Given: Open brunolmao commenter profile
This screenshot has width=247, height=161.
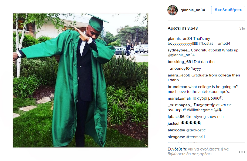Looking at the screenshot, I should [177, 87].
